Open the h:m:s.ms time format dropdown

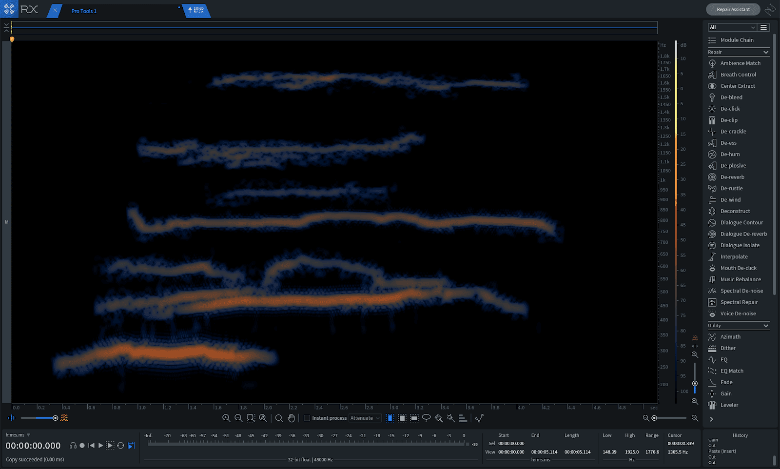18,435
